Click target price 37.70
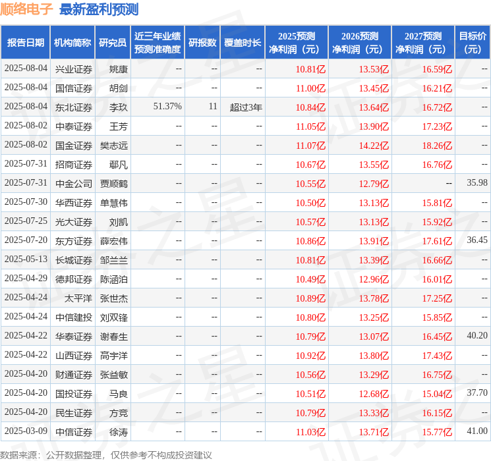This screenshot has width=491, height=461. tap(477, 393)
